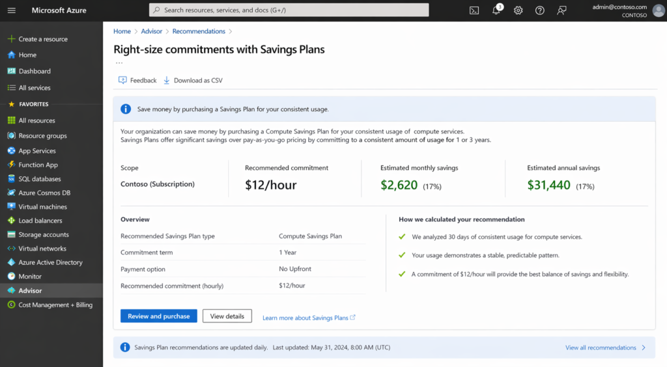This screenshot has width=667, height=367.
Task: Click the Last updated May 31, 2024 text
Action: tap(332, 347)
